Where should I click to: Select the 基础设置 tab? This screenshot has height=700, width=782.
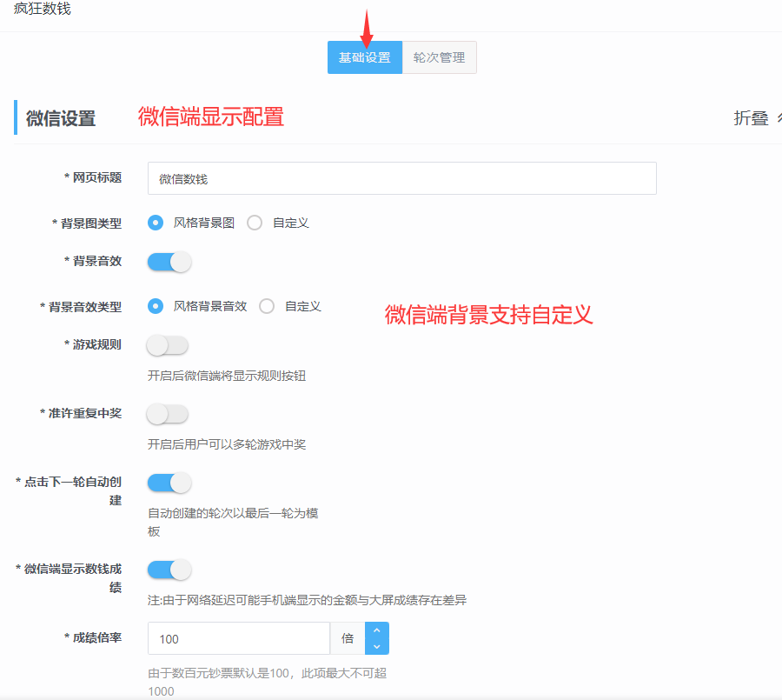(364, 57)
